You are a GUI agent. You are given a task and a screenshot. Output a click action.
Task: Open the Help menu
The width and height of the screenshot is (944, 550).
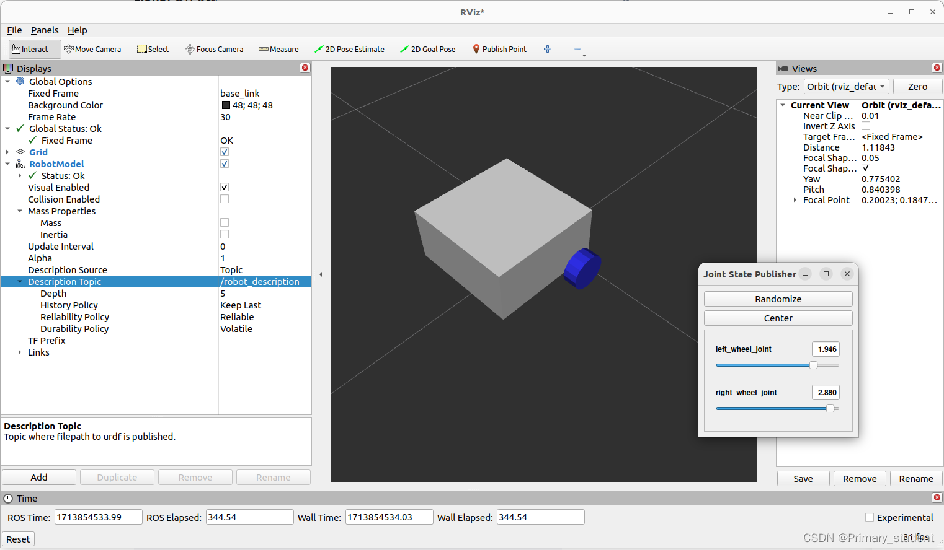coord(78,30)
